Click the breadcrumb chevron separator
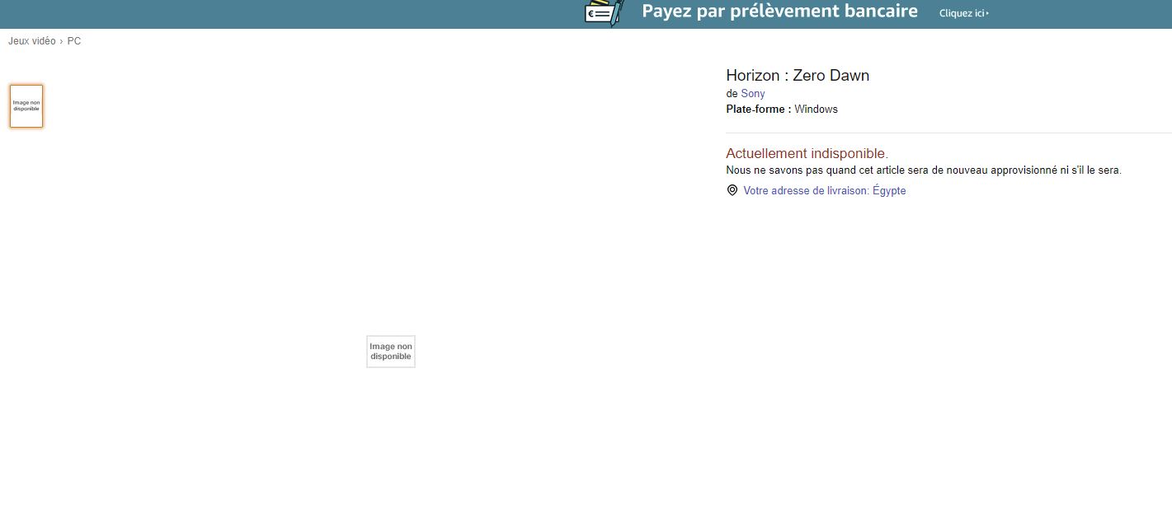 [62, 41]
